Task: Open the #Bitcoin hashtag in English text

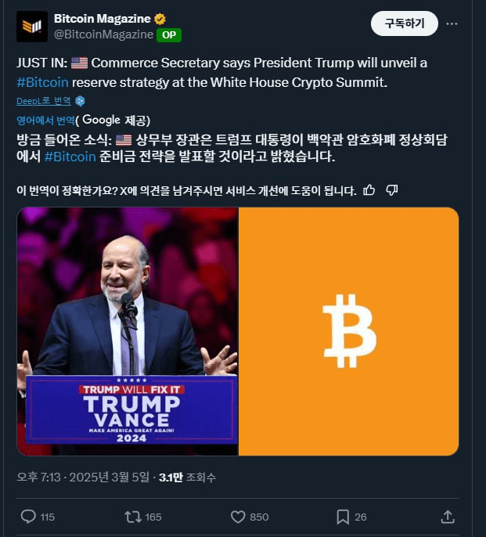Action: [42, 82]
